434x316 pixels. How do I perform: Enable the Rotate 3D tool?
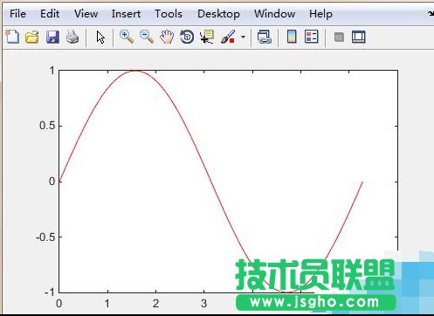pos(187,37)
